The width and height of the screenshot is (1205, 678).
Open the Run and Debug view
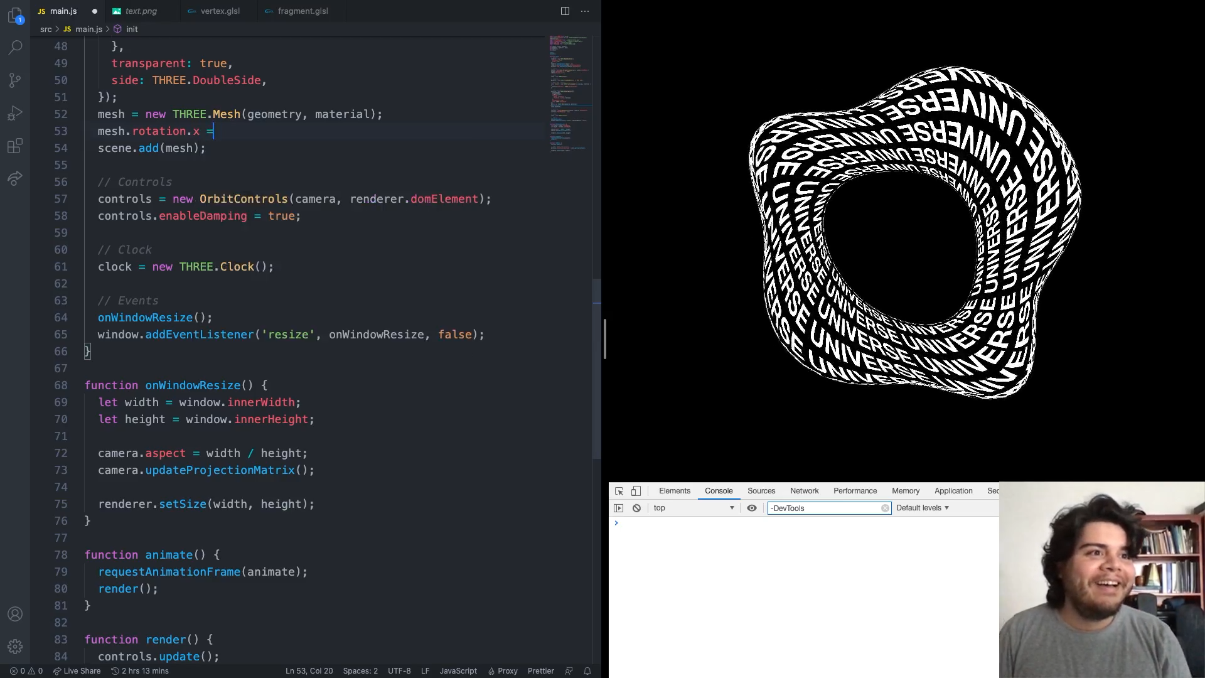[15, 113]
